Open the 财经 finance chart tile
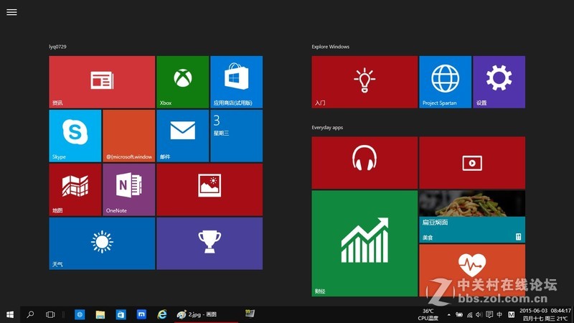This screenshot has width=574, height=323. coord(364,243)
